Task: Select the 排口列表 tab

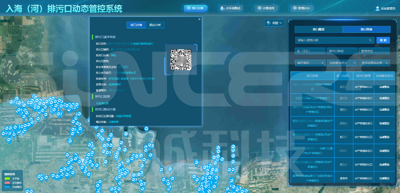Action: point(367,29)
